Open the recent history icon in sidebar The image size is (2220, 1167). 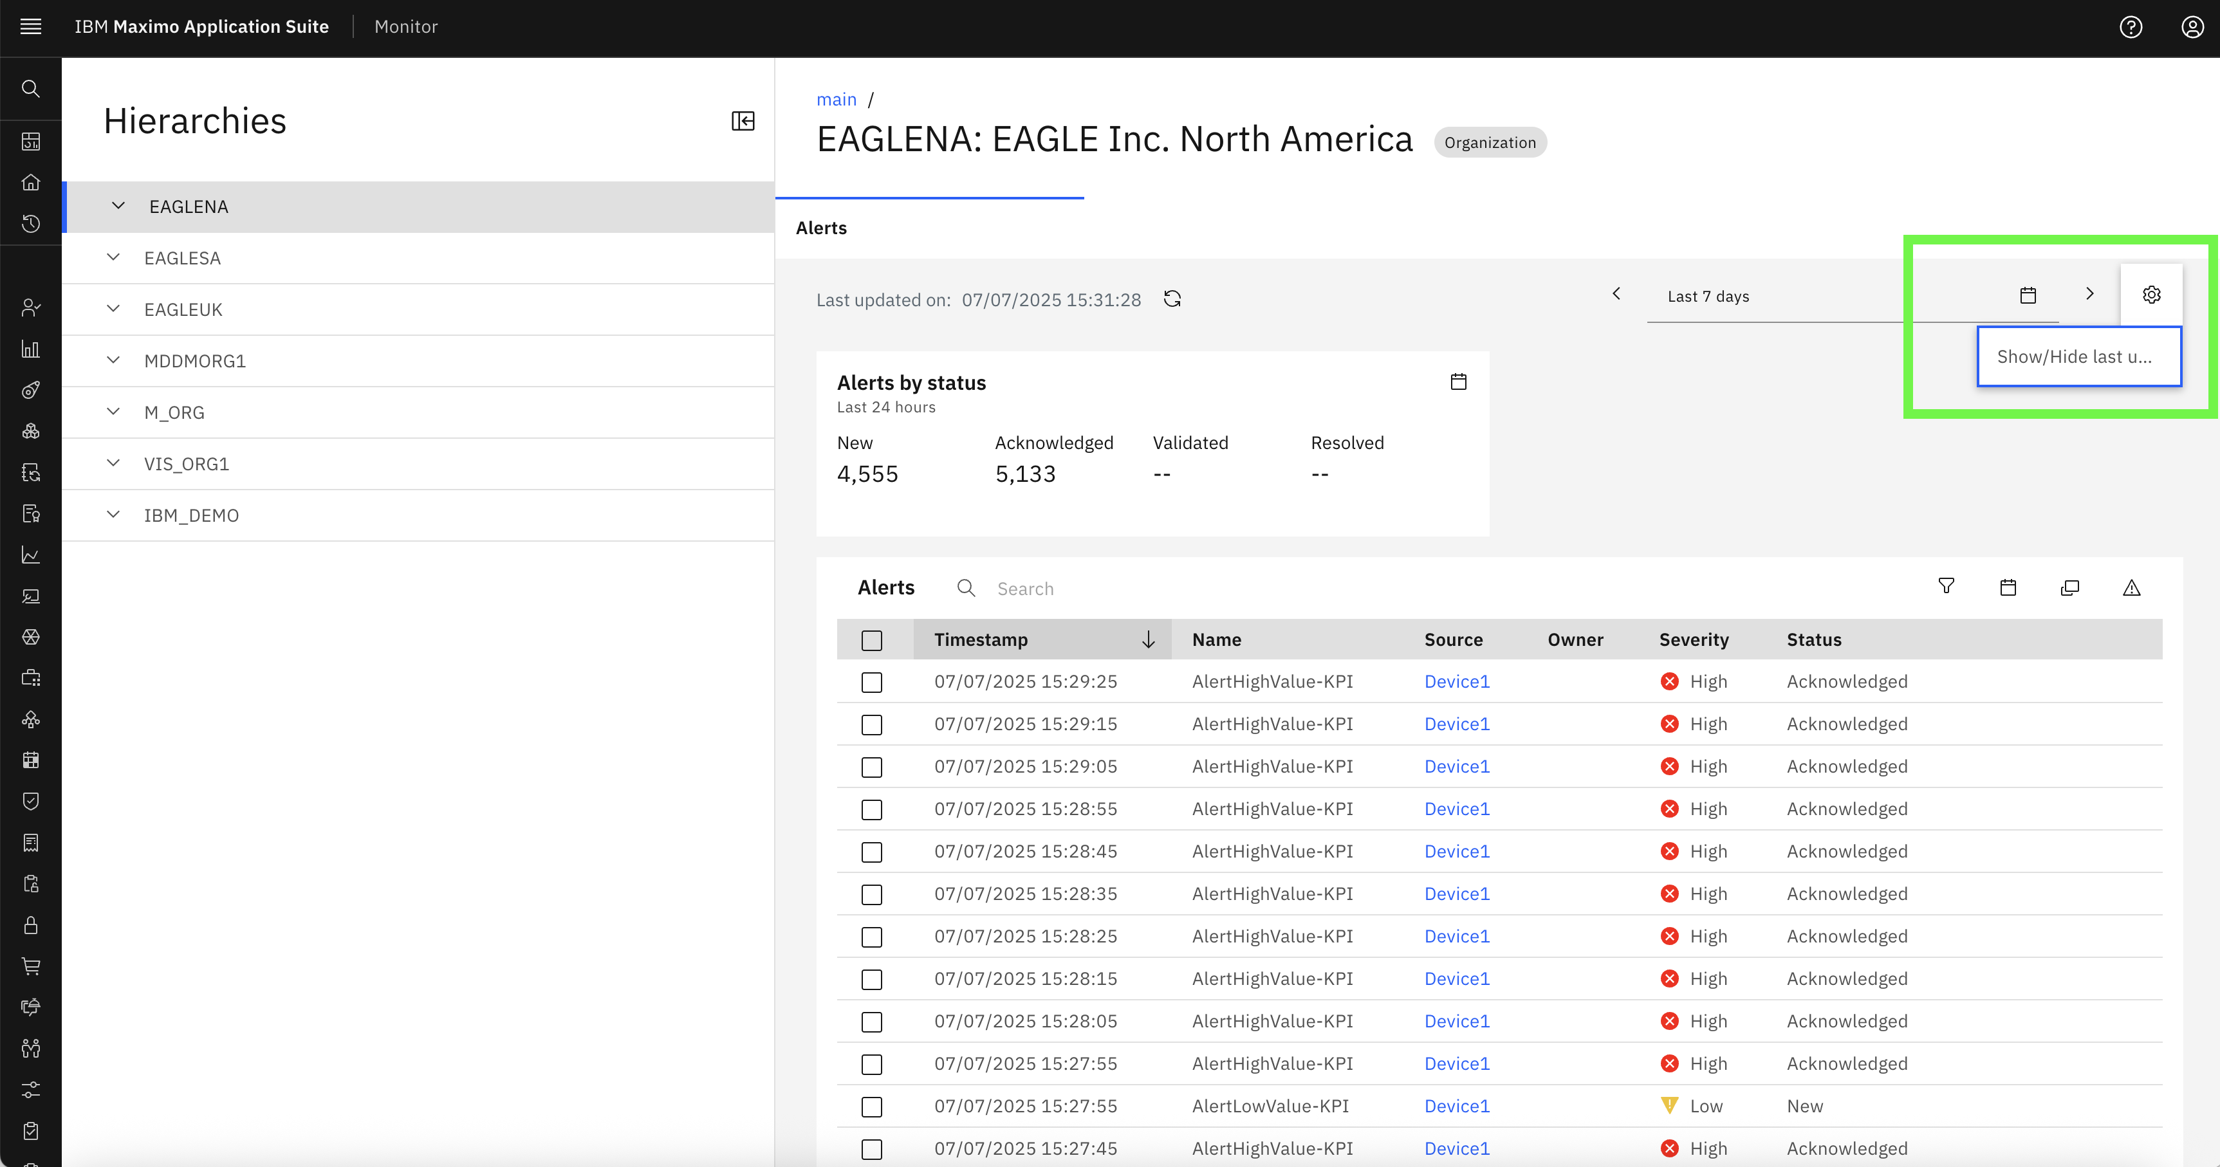[31, 224]
